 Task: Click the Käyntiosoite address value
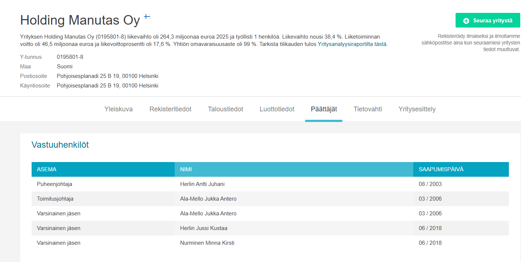tap(107, 86)
